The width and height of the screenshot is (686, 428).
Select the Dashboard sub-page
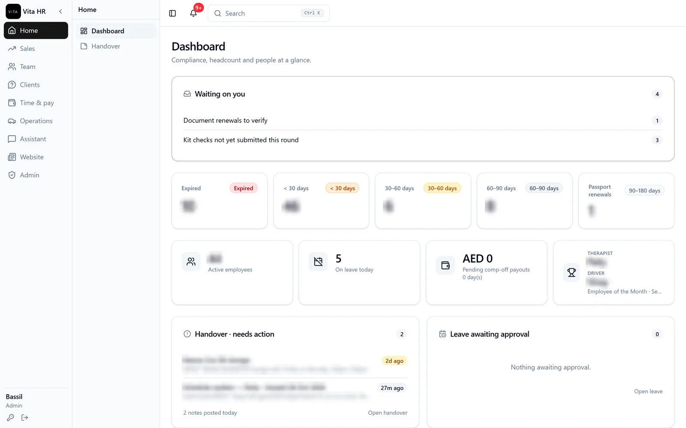coord(116,31)
